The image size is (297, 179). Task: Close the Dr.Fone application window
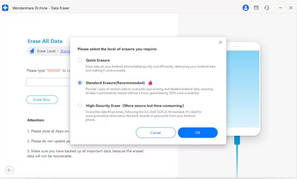[x=291, y=8]
